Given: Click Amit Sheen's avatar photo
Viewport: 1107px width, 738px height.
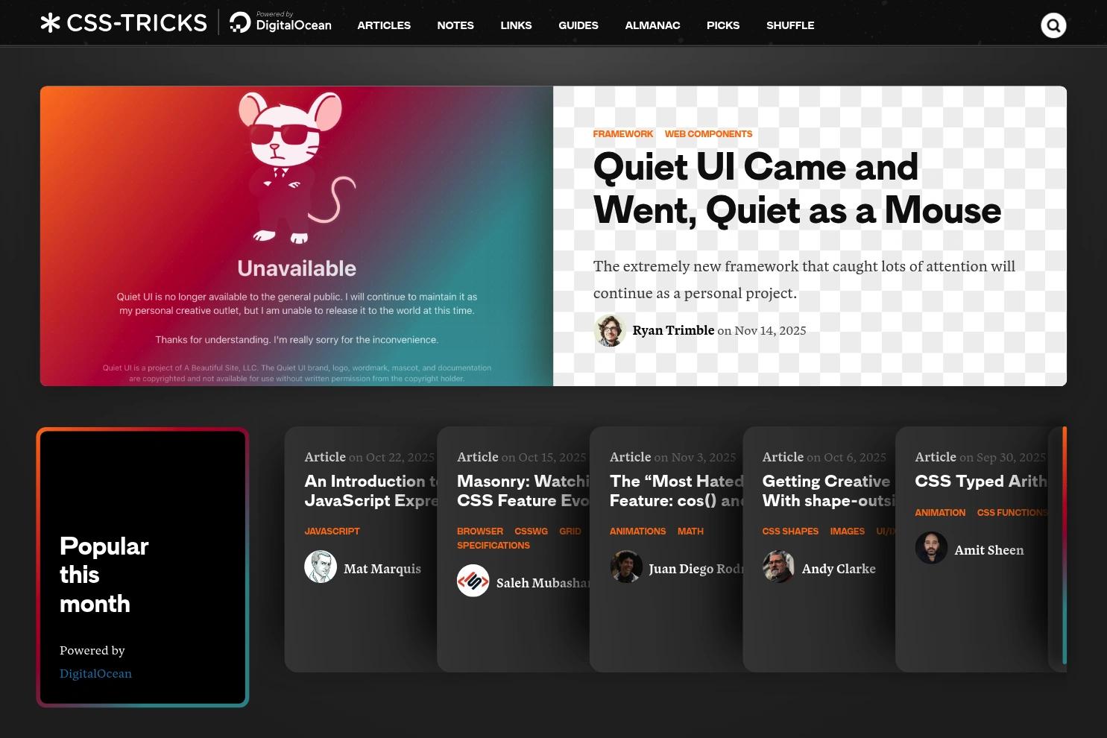Looking at the screenshot, I should coord(931,549).
